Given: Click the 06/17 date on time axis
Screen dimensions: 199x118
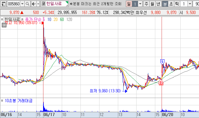Looking at the screenshot, I should pyautogui.click(x=49, y=115).
